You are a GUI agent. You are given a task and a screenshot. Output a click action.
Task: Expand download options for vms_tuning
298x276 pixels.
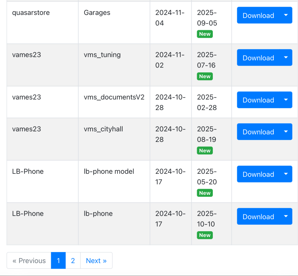tap(286, 58)
